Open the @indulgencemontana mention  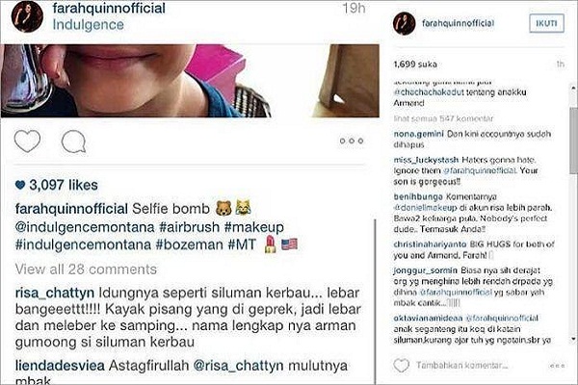[x=85, y=227]
